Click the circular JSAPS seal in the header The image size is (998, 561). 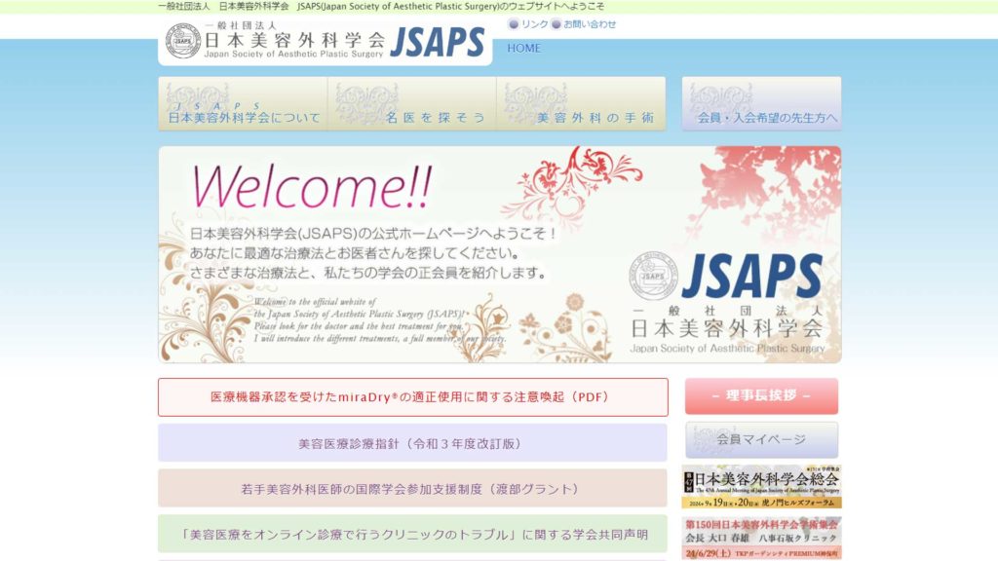tap(182, 42)
